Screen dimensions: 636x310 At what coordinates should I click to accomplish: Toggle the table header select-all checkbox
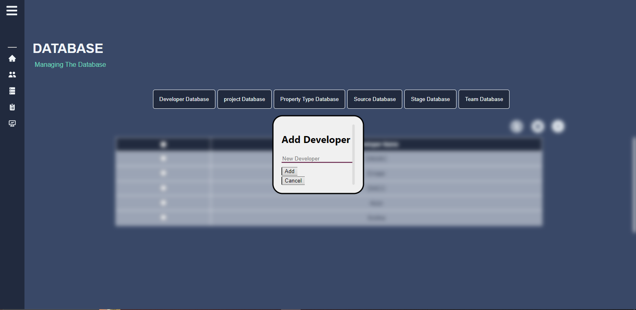coord(164,144)
